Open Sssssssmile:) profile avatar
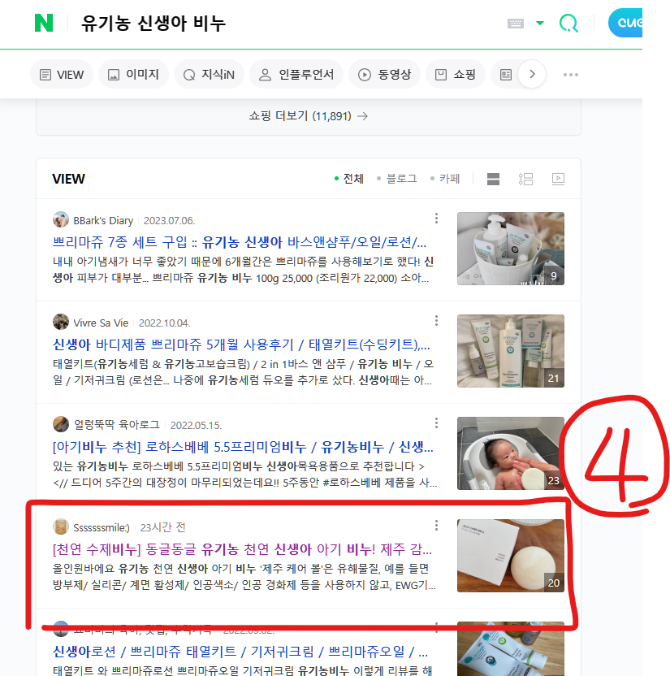The image size is (670, 676). (x=61, y=526)
